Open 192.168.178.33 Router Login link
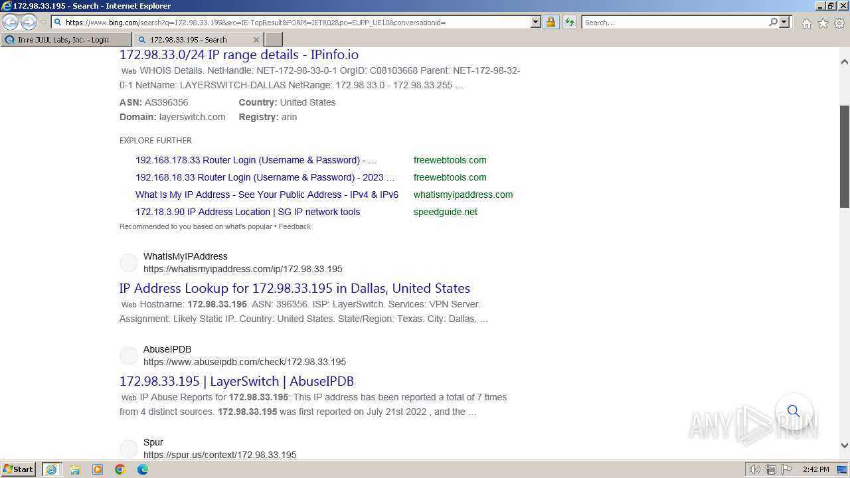The height and width of the screenshot is (478, 850). point(256,160)
